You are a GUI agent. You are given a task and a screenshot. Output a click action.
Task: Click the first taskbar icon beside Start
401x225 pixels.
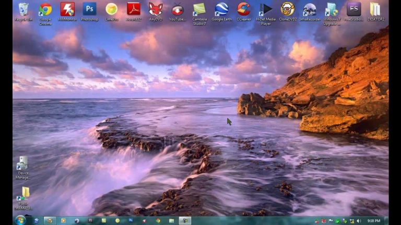(x=37, y=220)
